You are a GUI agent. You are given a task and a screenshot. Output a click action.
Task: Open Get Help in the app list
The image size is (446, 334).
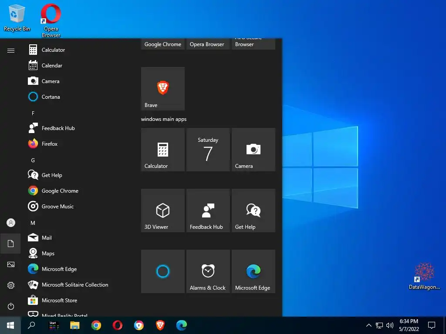tap(80, 175)
